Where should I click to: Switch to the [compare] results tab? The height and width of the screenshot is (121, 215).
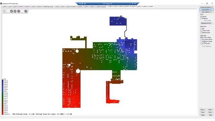click(x=80, y=7)
